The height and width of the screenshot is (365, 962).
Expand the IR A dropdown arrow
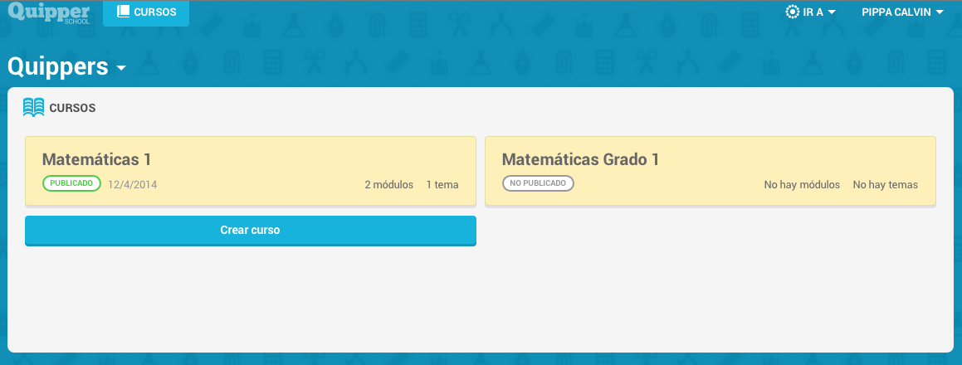[x=832, y=12]
